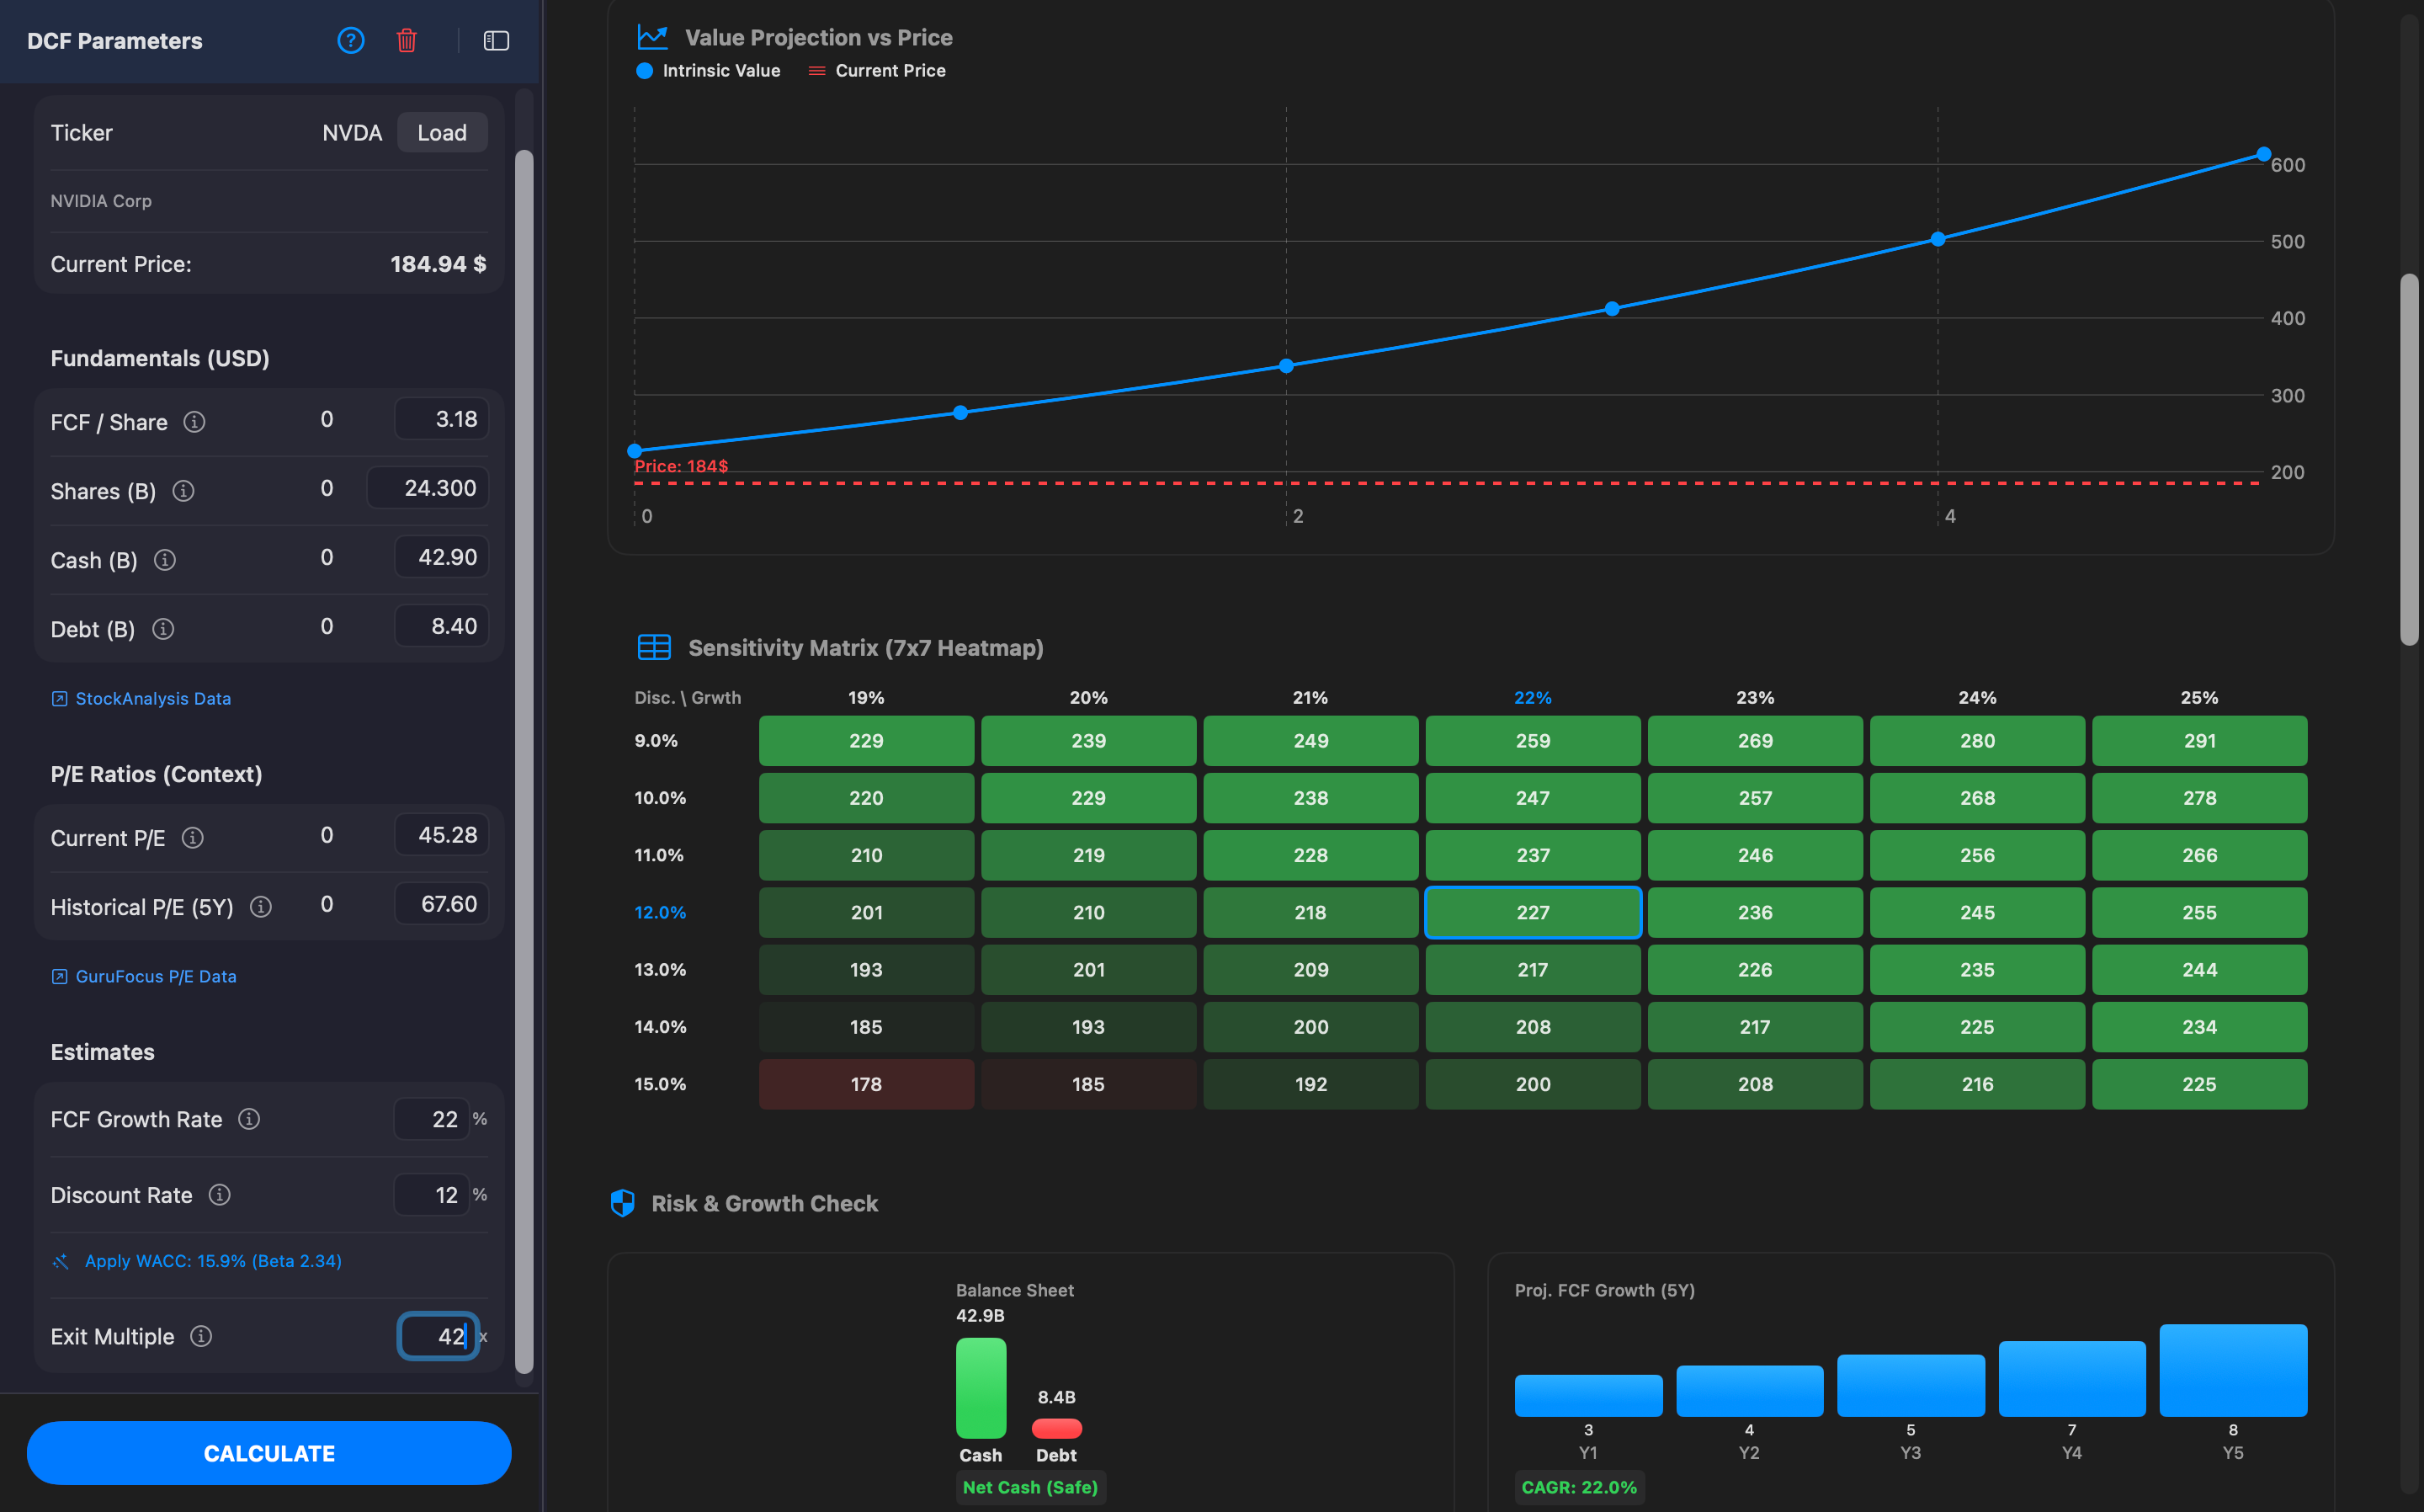Click the Cash (B) value field

[441, 557]
